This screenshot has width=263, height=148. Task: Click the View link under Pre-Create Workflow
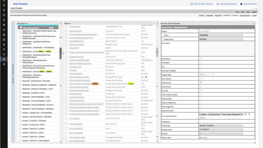tap(202, 118)
